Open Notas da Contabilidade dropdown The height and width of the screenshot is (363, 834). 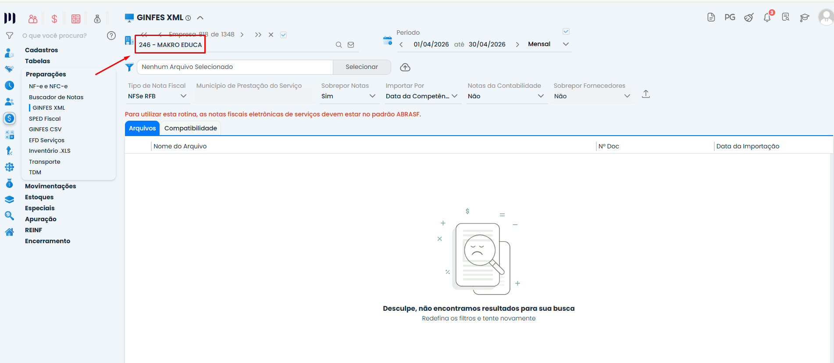pos(506,96)
